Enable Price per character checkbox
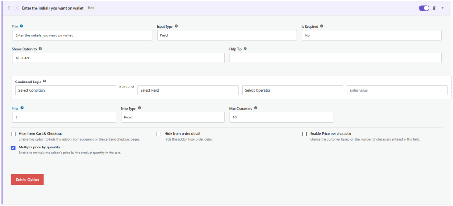Screen dimensions: 453x206 pyautogui.click(x=305, y=134)
